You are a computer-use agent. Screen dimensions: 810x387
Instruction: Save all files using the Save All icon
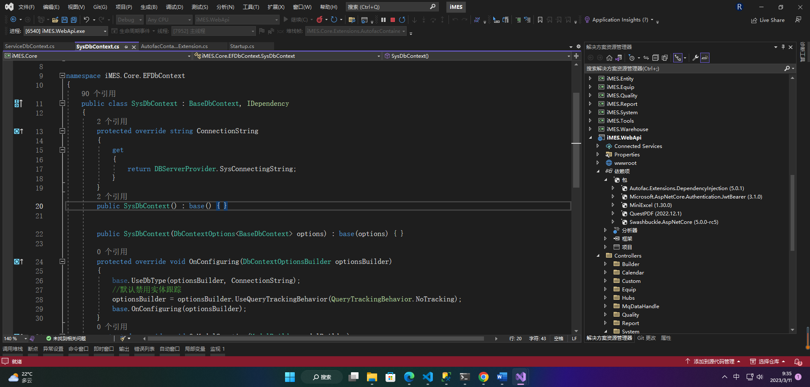click(x=74, y=20)
